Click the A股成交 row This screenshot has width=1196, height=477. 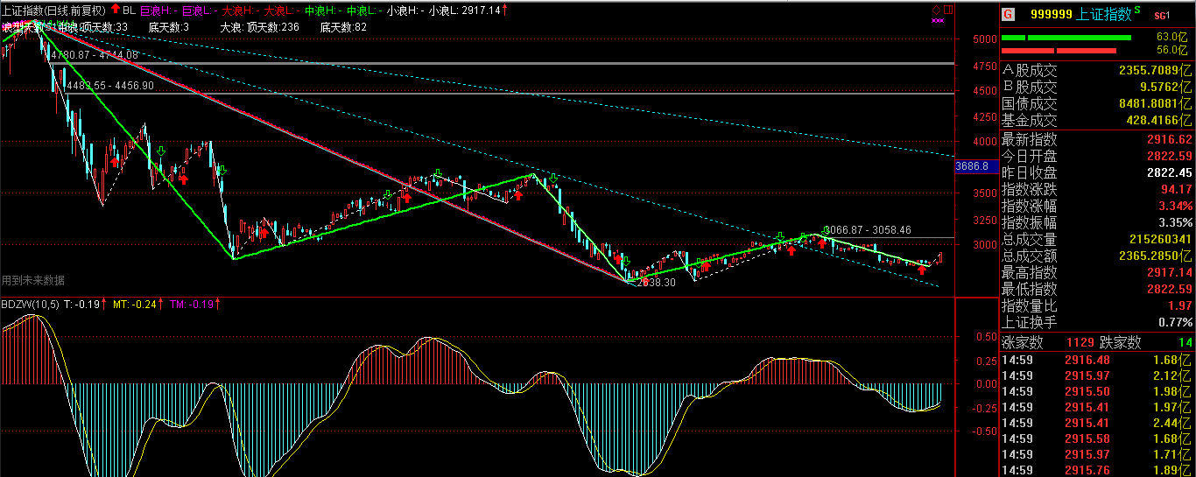point(1097,71)
